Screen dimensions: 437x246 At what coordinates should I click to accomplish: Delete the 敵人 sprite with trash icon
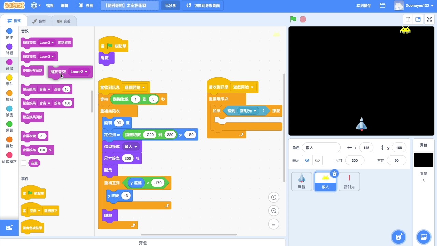(335, 174)
